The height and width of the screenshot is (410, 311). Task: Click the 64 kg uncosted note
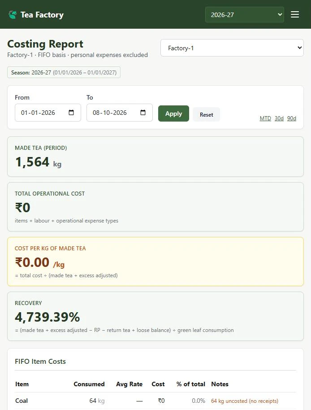click(x=245, y=401)
